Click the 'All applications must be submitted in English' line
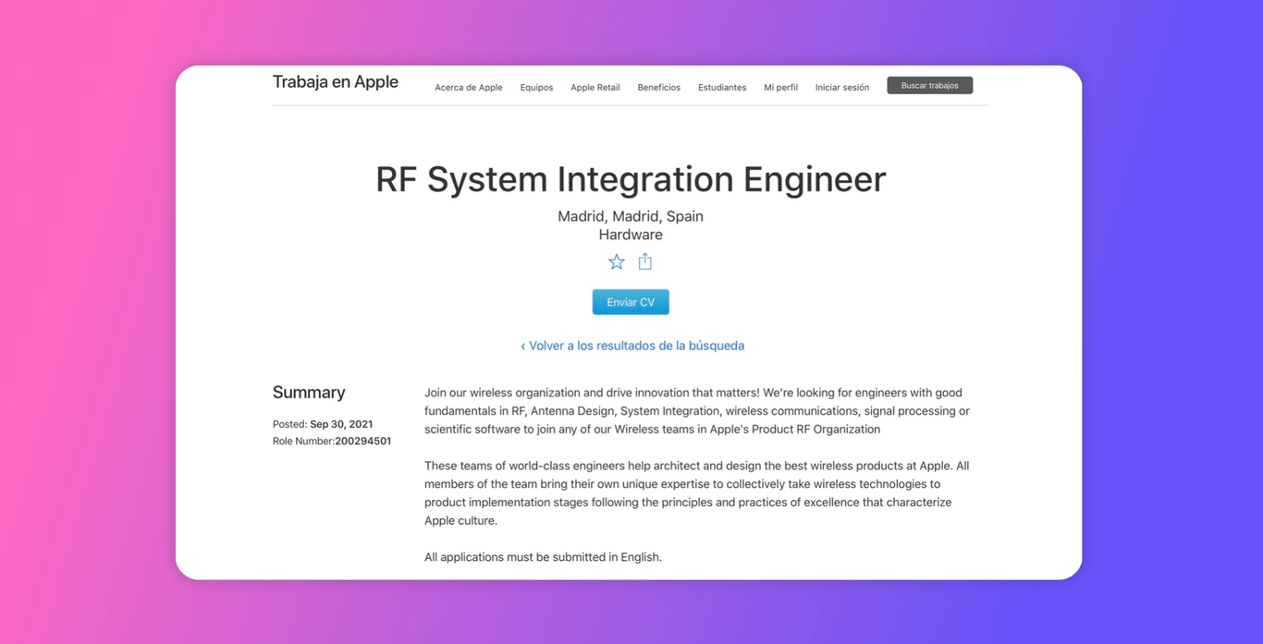The height and width of the screenshot is (644, 1263). coord(542,556)
